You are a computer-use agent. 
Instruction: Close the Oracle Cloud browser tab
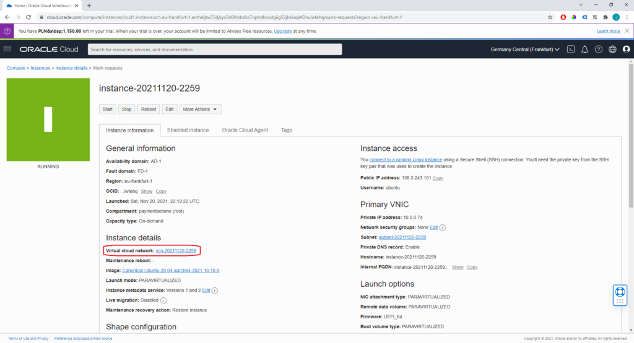coord(76,6)
